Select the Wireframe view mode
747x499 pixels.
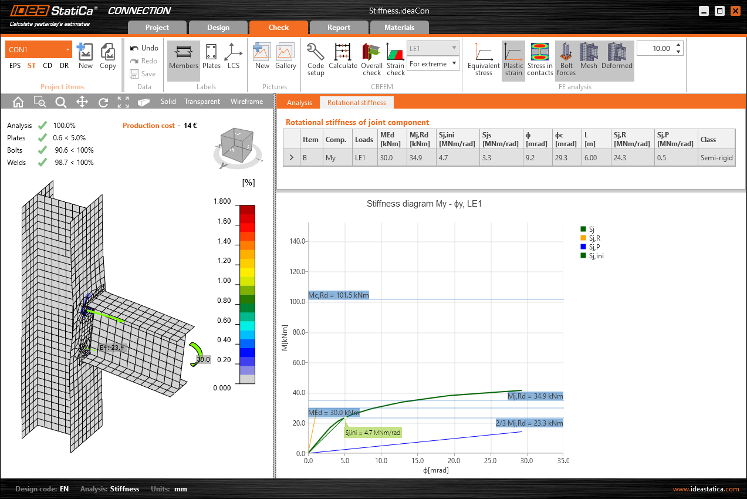[246, 102]
